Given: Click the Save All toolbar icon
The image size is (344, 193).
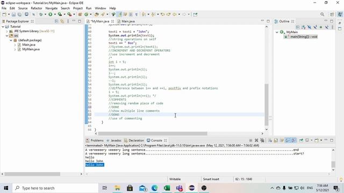Looking at the screenshot, I should 19,14.
